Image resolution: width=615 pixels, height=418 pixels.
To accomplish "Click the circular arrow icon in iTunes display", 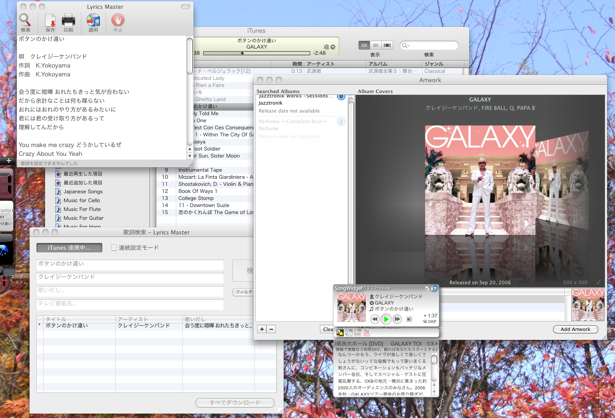I will coord(333,47).
